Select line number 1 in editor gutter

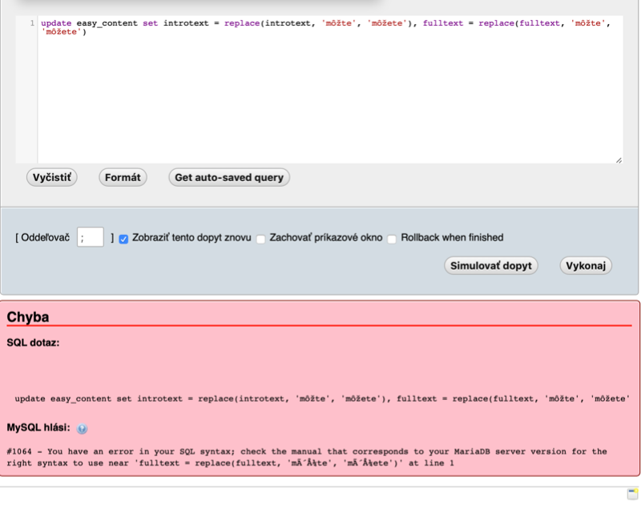pyautogui.click(x=32, y=23)
